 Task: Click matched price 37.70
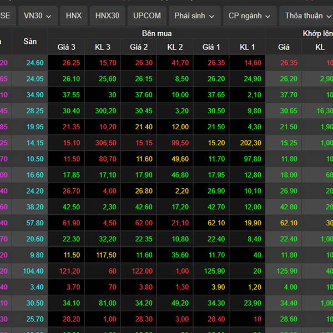[x=289, y=95]
